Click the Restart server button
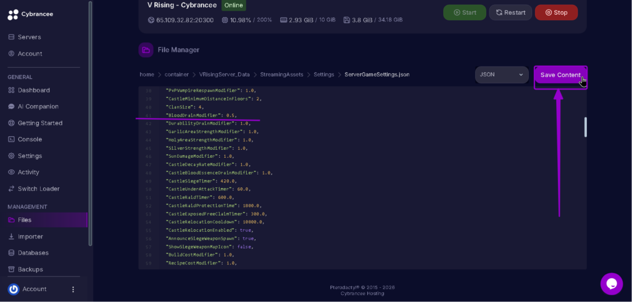This screenshot has width=632, height=302. pyautogui.click(x=510, y=12)
